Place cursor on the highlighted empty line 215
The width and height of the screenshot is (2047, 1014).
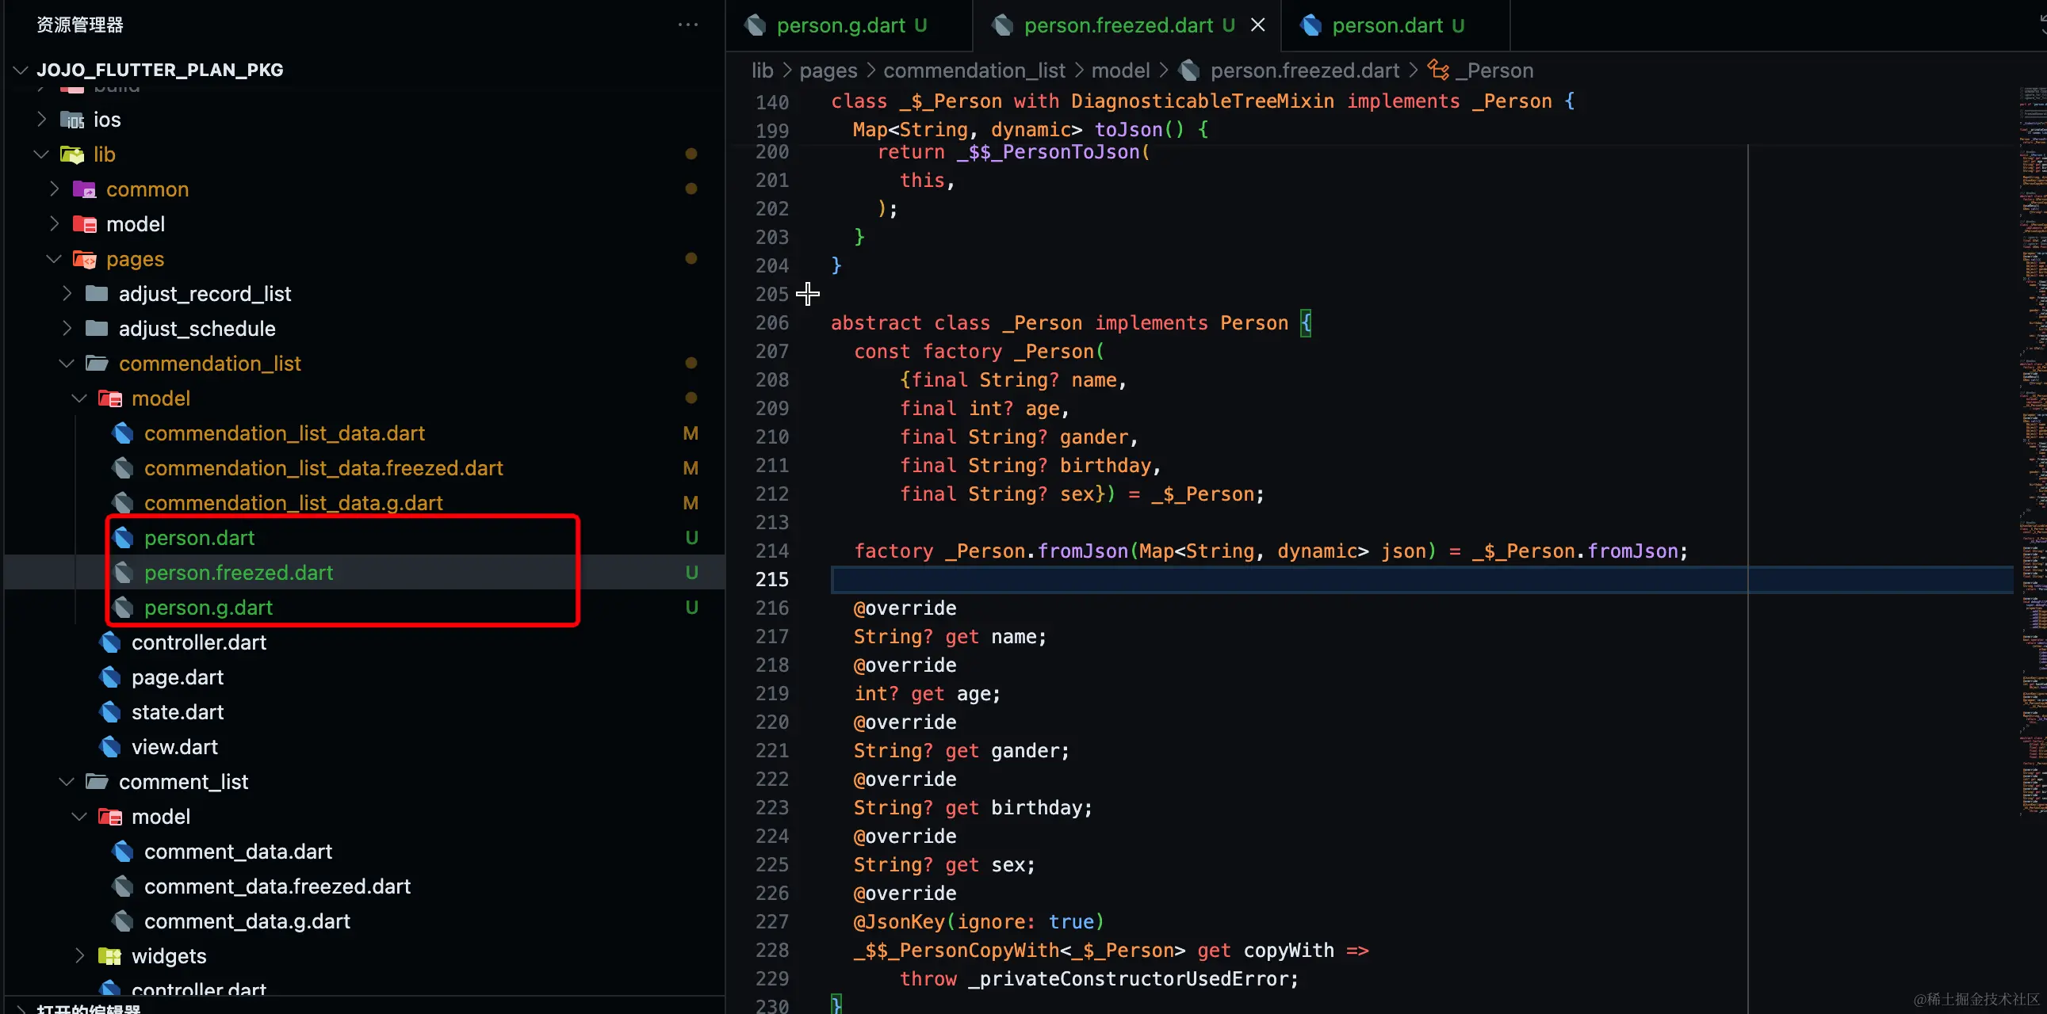click(x=1421, y=580)
